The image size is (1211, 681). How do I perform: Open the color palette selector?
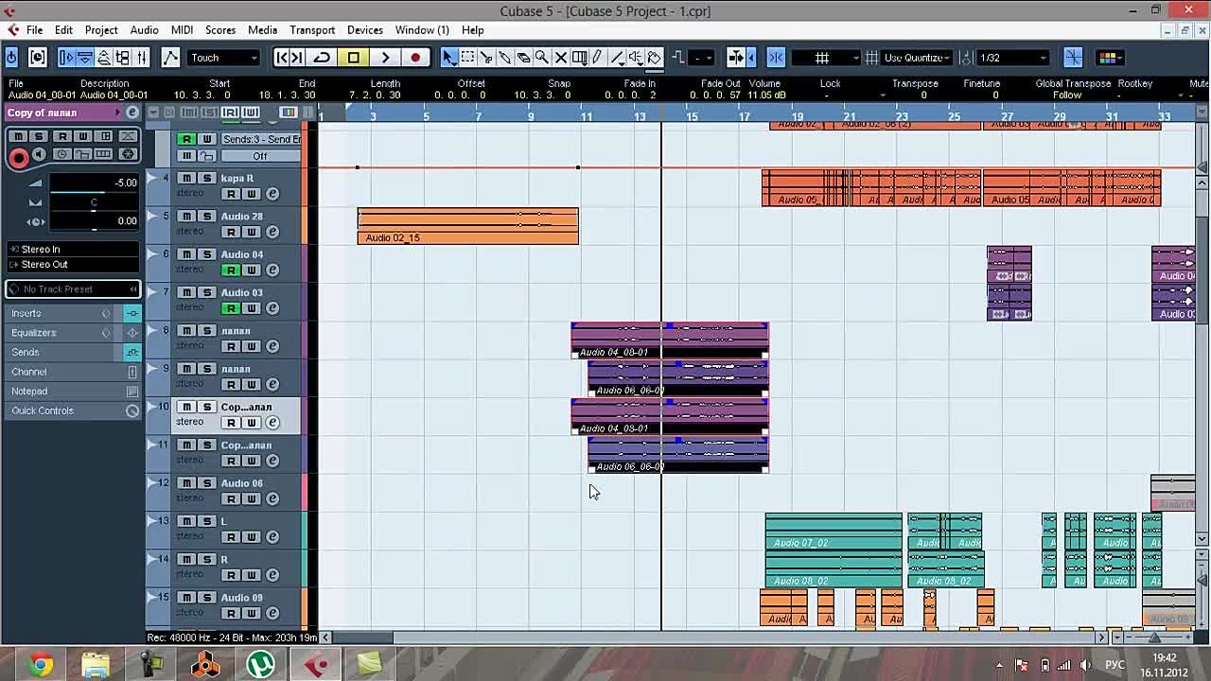point(1108,58)
